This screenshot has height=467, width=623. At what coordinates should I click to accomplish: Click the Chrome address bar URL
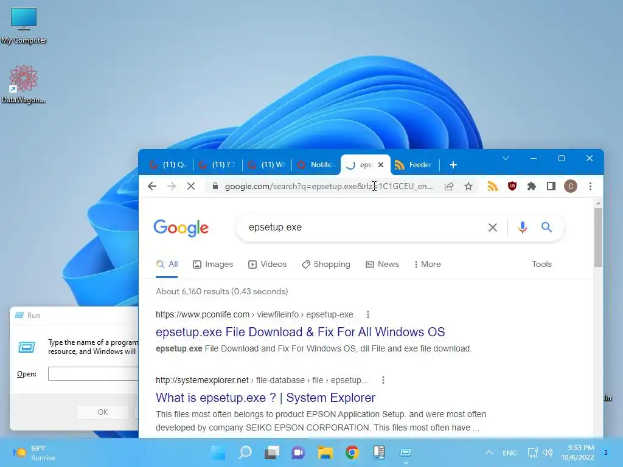[329, 186]
